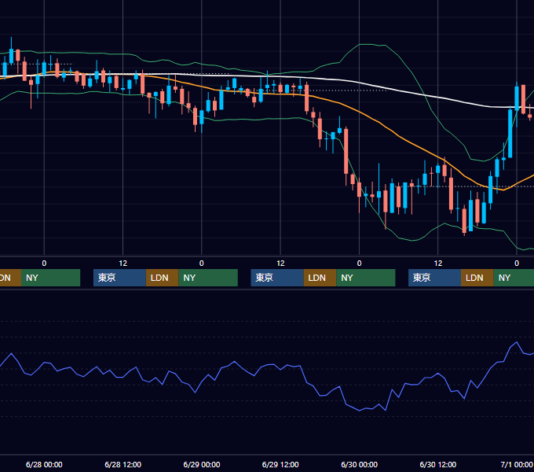This screenshot has width=534, height=472.
Task: Click the 6/30 00:00 date label
Action: click(x=360, y=464)
